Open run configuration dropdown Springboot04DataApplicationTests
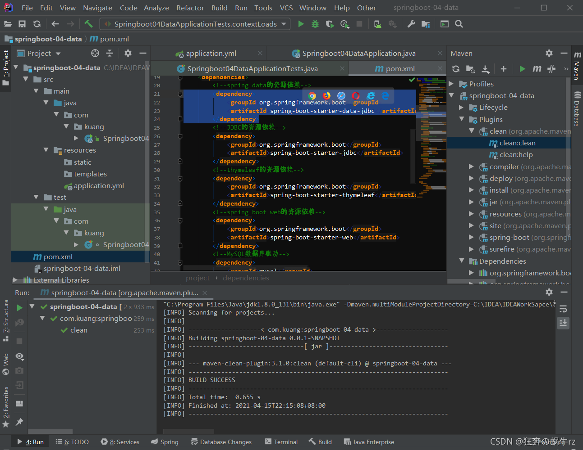 pos(195,24)
